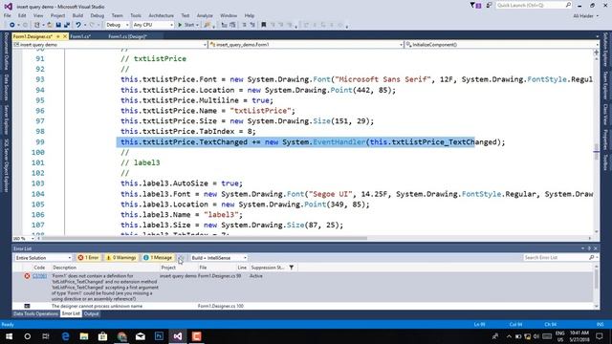The height and width of the screenshot is (344, 612).
Task: Open the Document Outline side tab
Action: 7,52
